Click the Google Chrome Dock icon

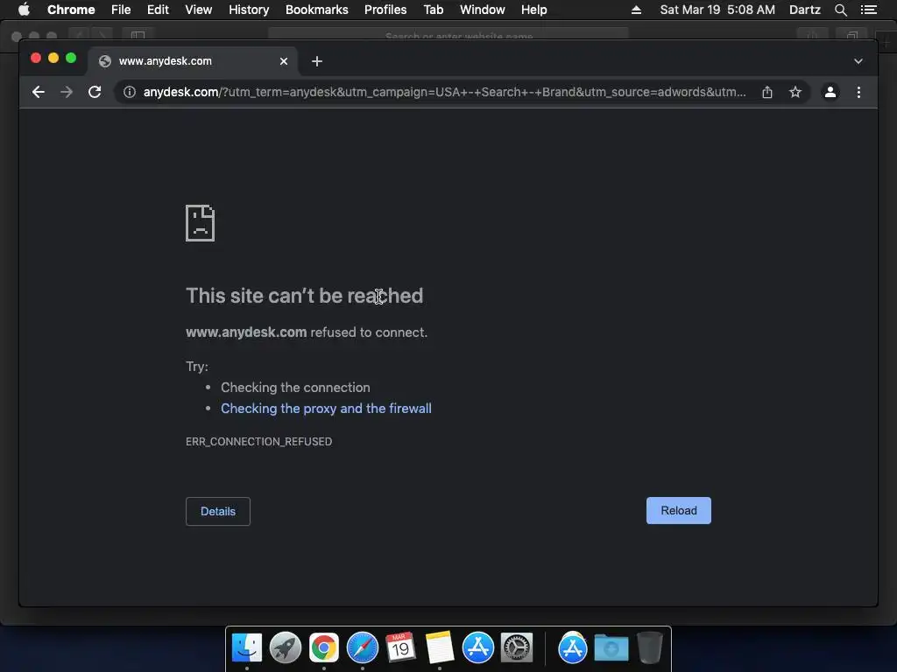pyautogui.click(x=324, y=647)
